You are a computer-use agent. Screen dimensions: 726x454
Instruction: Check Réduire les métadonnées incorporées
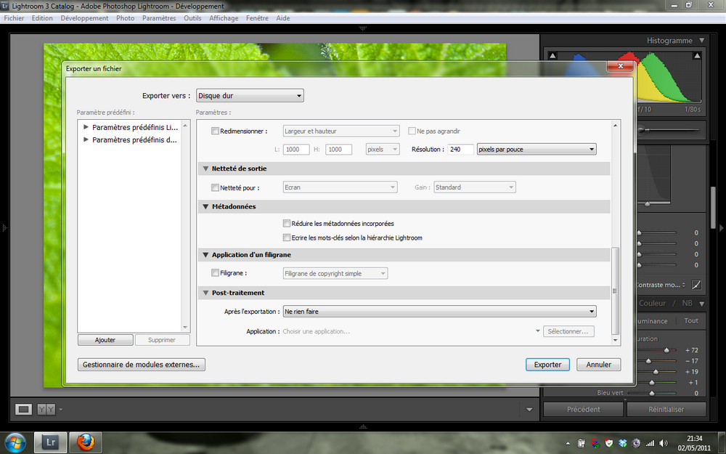287,223
